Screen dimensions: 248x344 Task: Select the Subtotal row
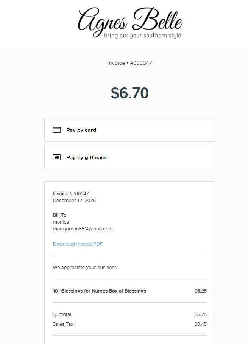tap(62, 314)
